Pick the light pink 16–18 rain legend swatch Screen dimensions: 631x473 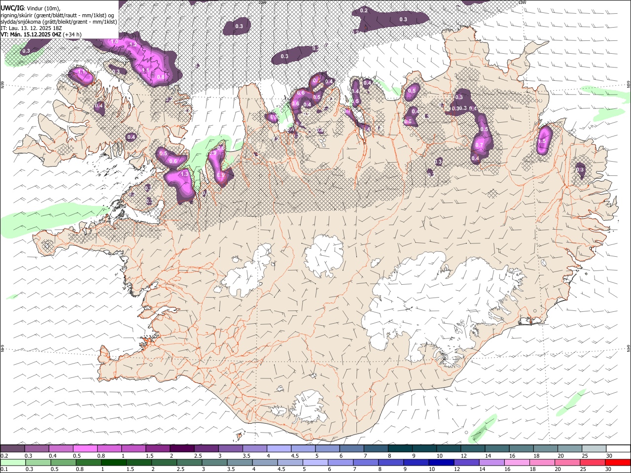pos(517,463)
